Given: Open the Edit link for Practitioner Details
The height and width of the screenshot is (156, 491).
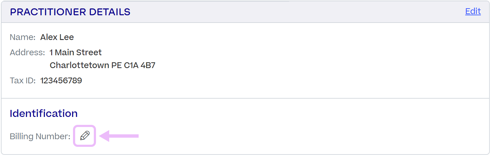Looking at the screenshot, I should point(473,11).
